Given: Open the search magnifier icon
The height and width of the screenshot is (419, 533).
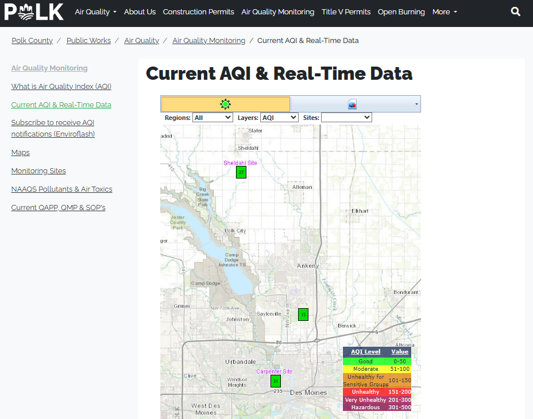Looking at the screenshot, I should click(515, 11).
